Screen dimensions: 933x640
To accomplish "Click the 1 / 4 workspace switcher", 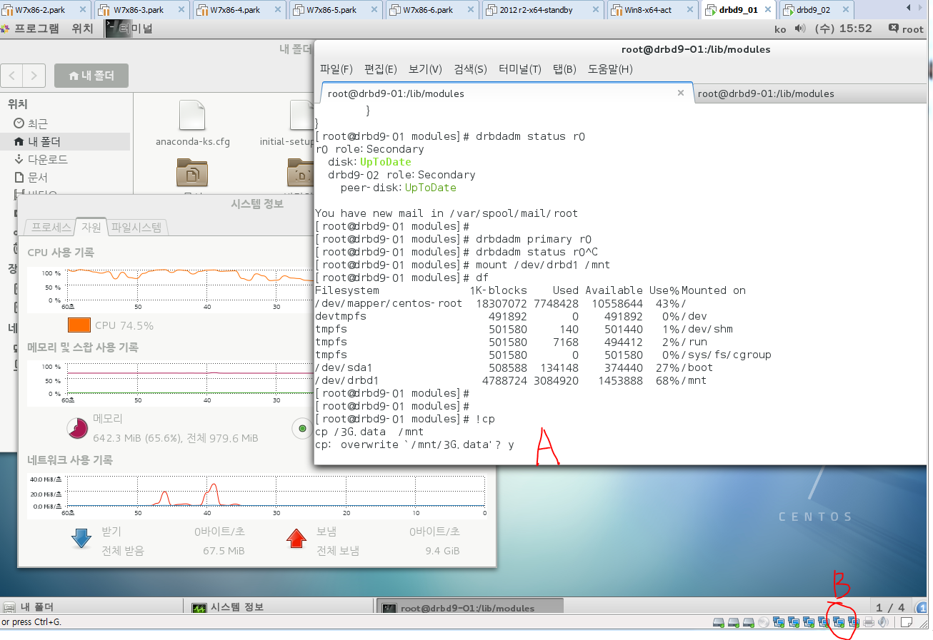I will click(890, 607).
